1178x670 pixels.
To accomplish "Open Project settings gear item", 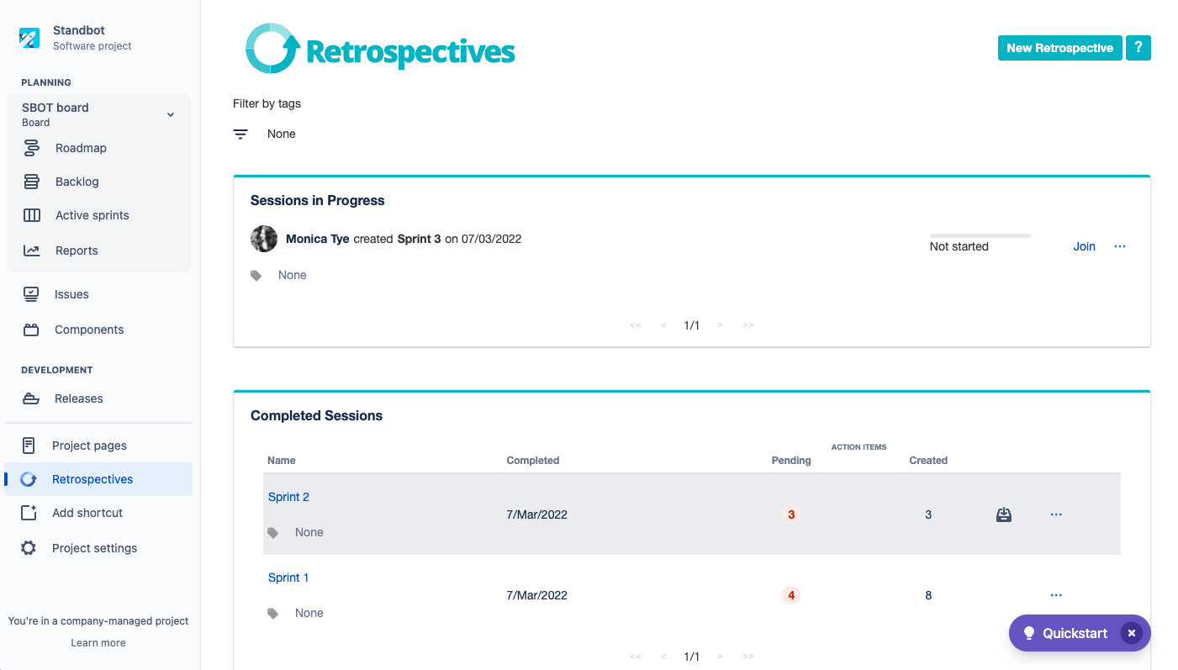I will pyautogui.click(x=94, y=548).
